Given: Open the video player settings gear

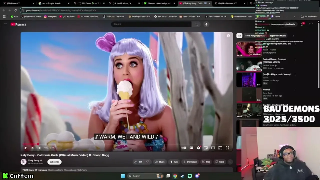Looking at the screenshot, I should 199,148.
